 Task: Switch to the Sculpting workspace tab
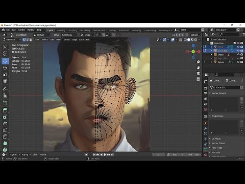pos(72,31)
